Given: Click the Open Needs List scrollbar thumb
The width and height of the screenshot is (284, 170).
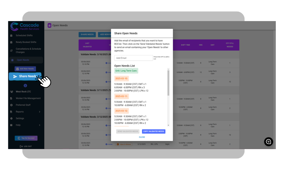Looking at the screenshot, I should pos(168,83).
